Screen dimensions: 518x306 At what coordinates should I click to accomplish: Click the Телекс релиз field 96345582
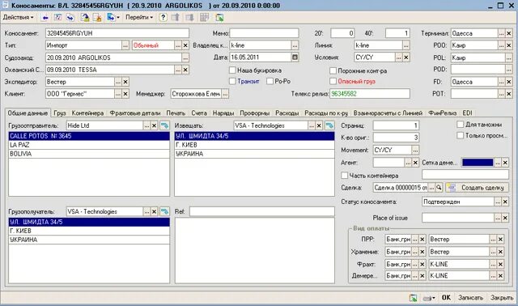click(370, 94)
